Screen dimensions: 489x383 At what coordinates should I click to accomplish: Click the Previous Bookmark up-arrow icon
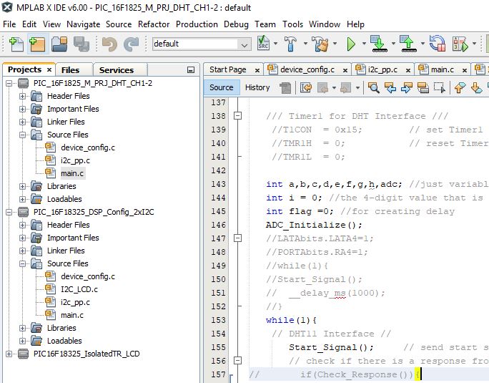(460, 88)
